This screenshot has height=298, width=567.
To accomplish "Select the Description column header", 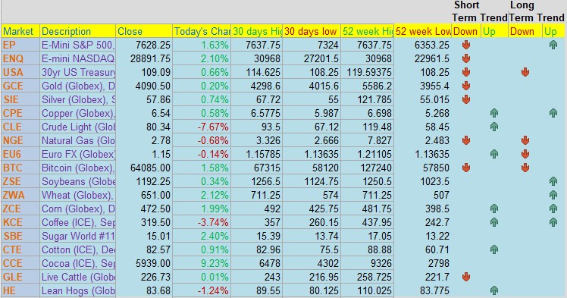I will point(78,31).
